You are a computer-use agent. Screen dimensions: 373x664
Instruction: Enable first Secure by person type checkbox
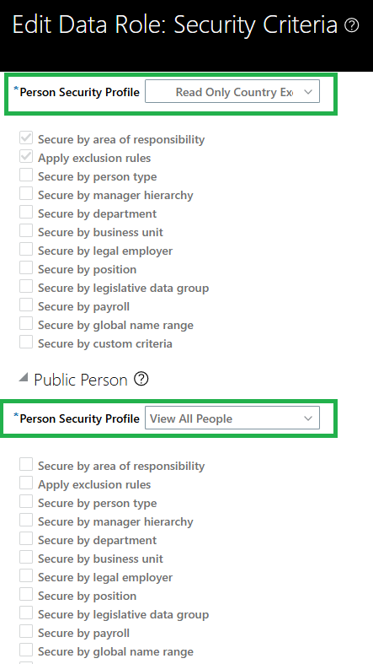point(26,175)
